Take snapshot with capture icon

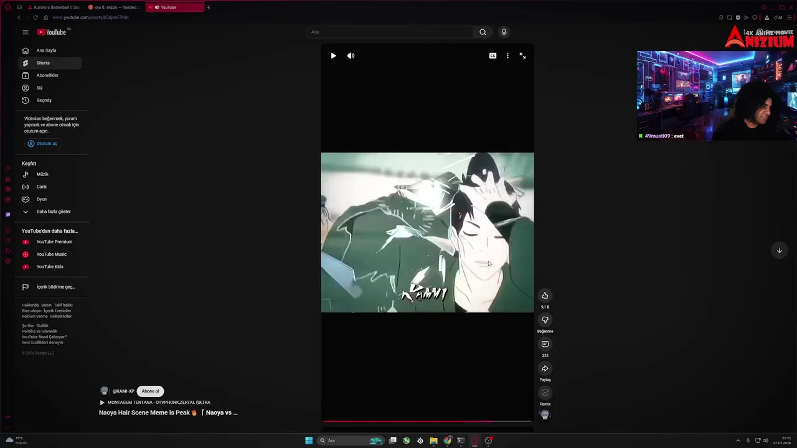[x=730, y=17]
